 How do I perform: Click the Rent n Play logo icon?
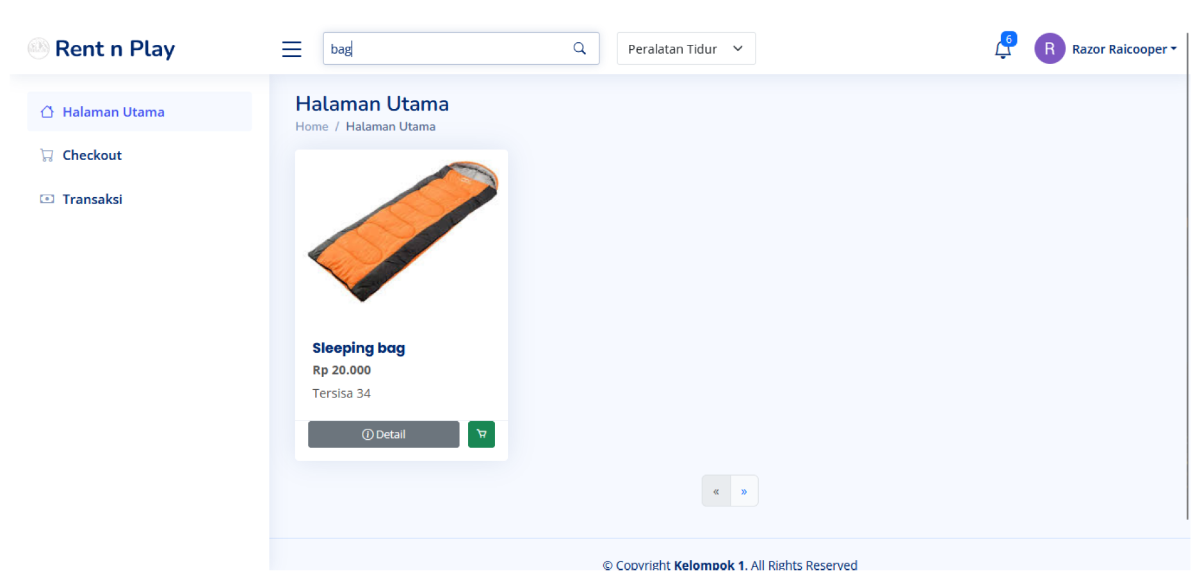click(38, 48)
